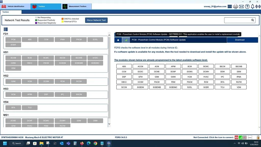
Task: Click PCM Software Update title bar
Action: click(x=178, y=40)
